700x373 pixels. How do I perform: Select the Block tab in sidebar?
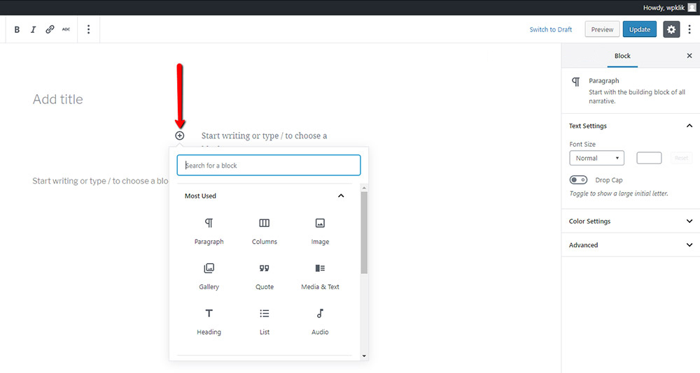(622, 56)
